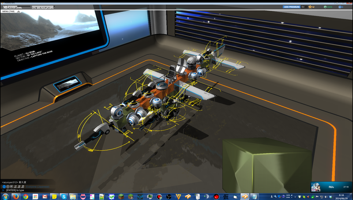
Task: Open Skype from the taskbar
Action: click(64, 196)
